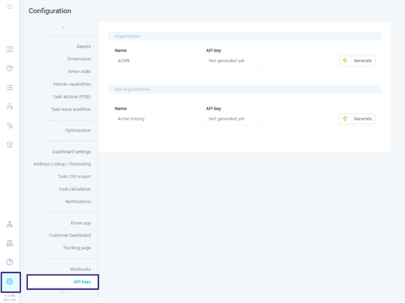Open Task actions (POD) settings
405x303 pixels.
coord(72,97)
